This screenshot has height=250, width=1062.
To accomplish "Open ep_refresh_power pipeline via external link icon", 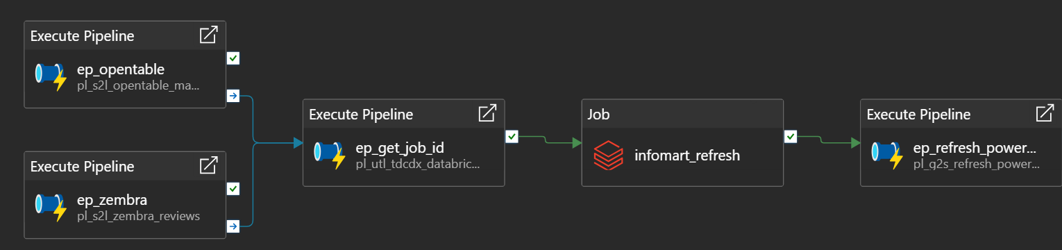I will [x=1045, y=113].
